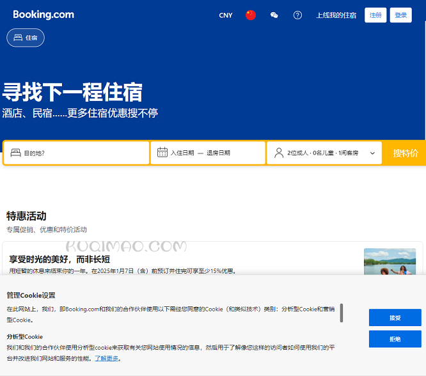Expand the guests and rooms dropdown arrow

372,153
